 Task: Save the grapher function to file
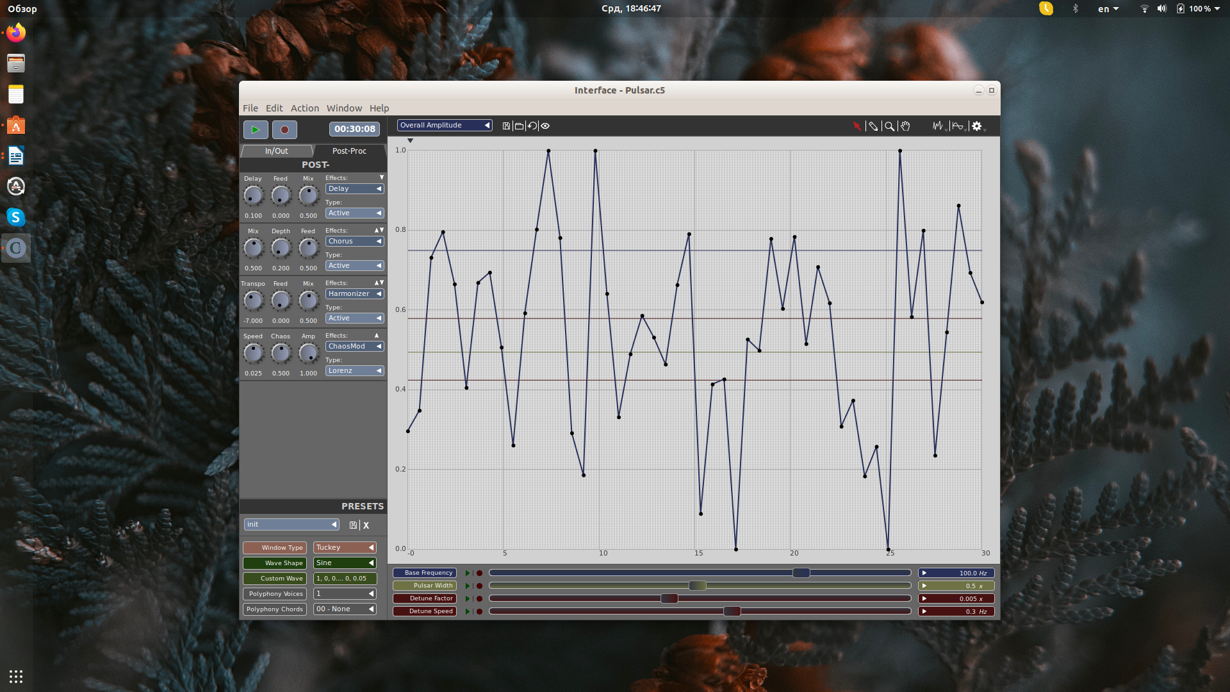(x=506, y=126)
